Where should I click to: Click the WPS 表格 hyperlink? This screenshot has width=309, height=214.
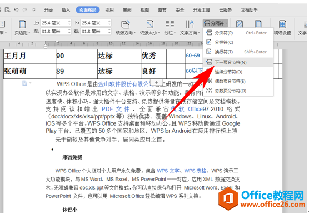(195, 171)
